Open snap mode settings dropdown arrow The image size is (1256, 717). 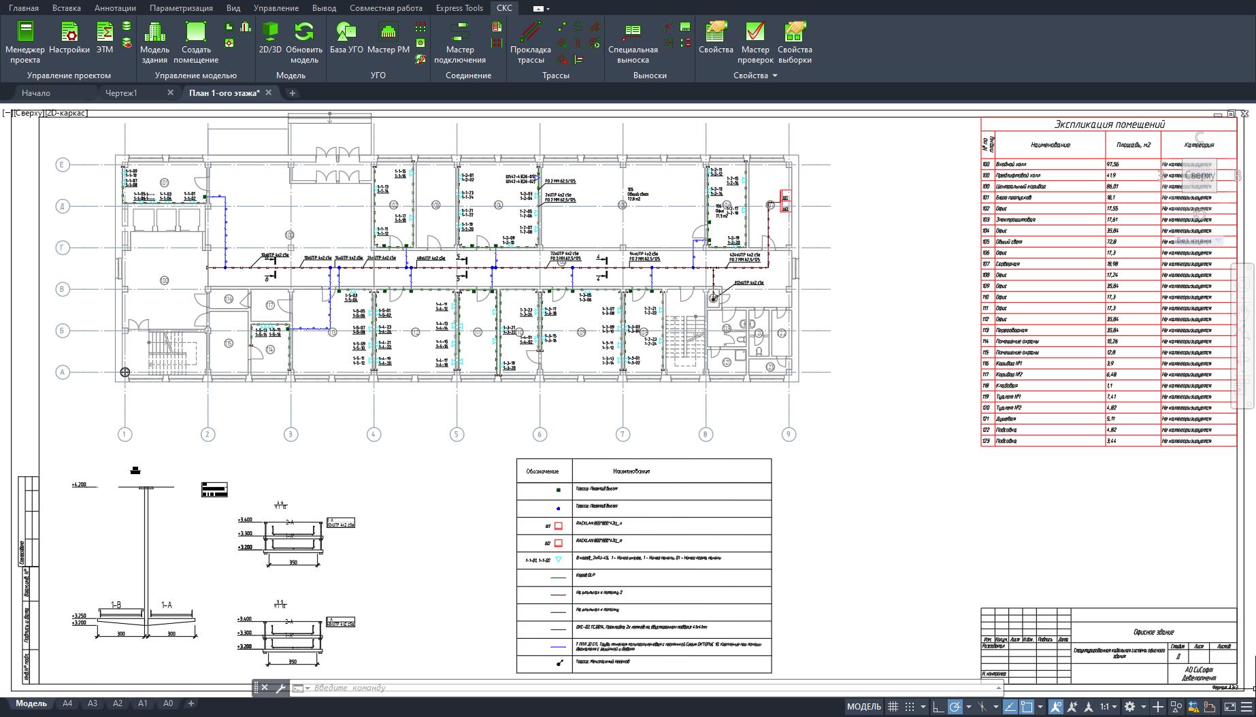(923, 707)
